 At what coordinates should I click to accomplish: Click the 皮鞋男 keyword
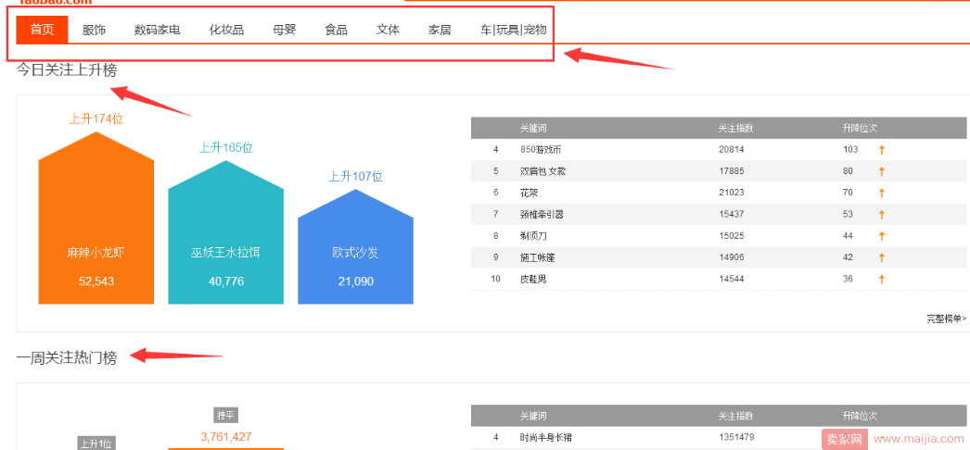click(532, 279)
